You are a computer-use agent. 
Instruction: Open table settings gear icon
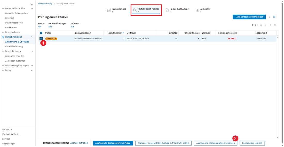[x=274, y=17]
